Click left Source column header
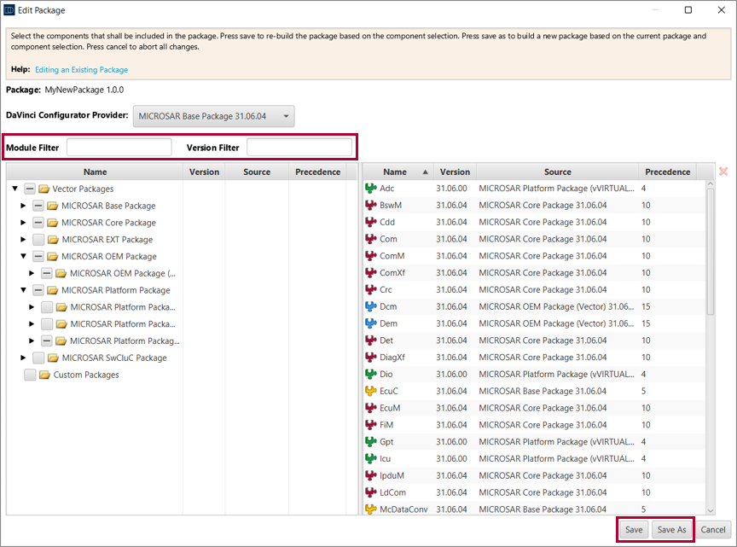 (257, 172)
